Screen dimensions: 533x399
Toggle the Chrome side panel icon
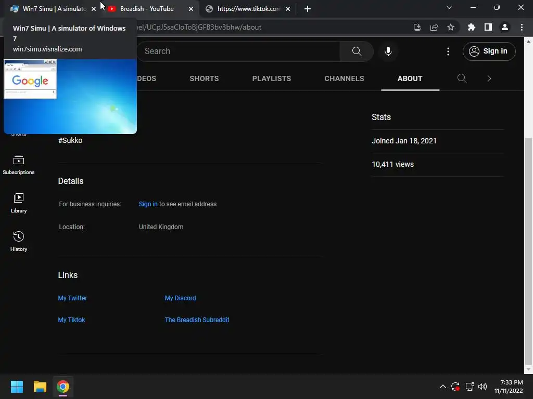tap(488, 27)
